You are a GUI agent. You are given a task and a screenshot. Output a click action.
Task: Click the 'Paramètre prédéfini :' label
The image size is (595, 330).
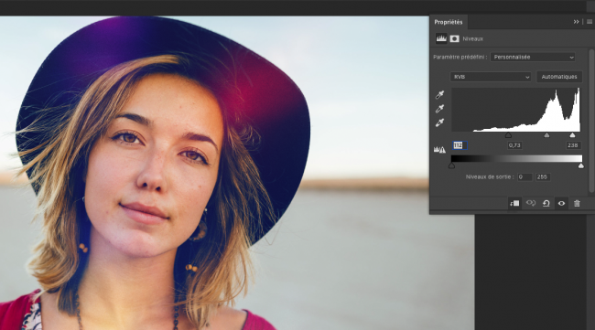pos(460,58)
